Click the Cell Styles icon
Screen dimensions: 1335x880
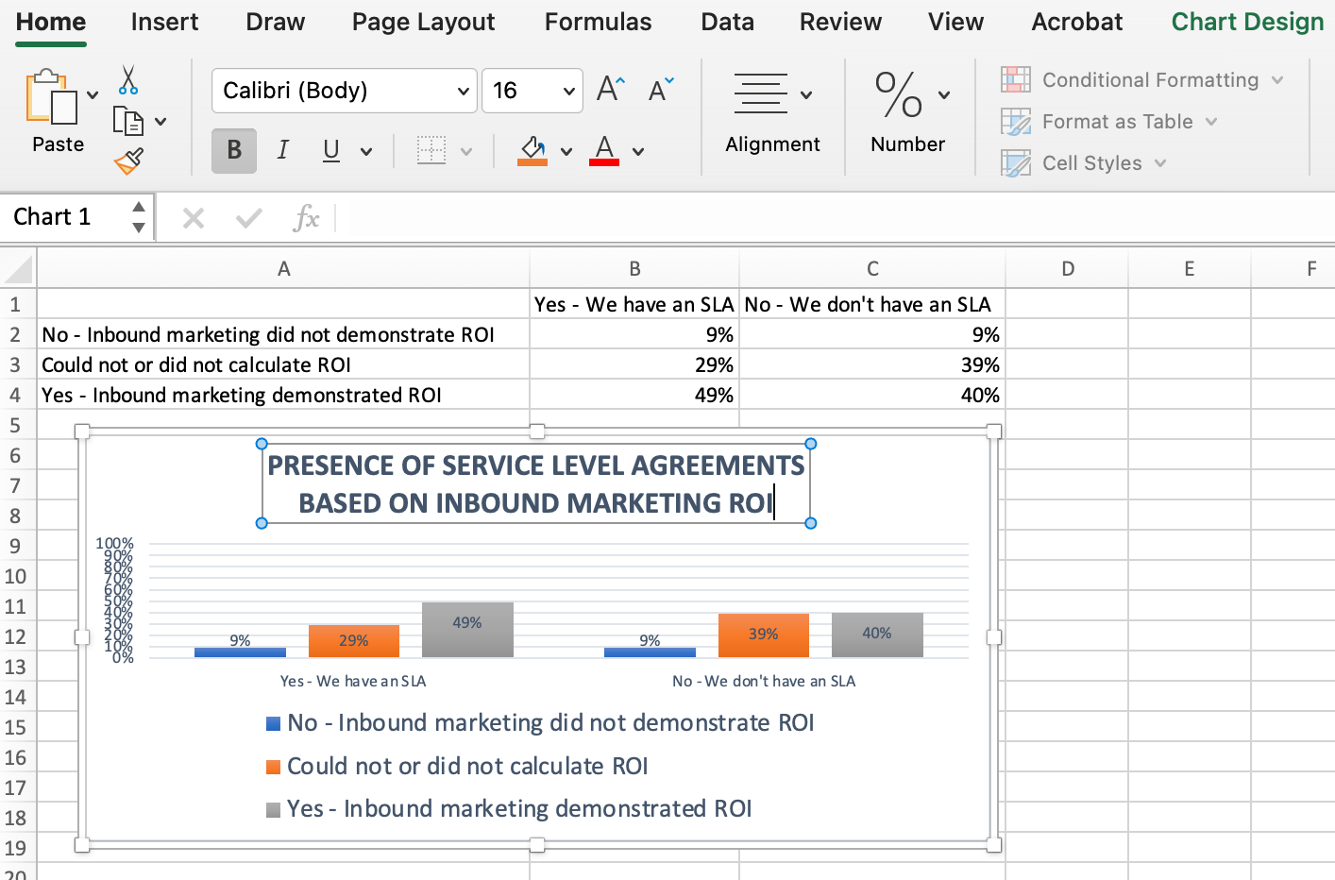pos(1016,163)
